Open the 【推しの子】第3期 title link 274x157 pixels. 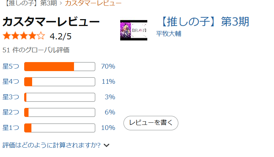(x=204, y=22)
